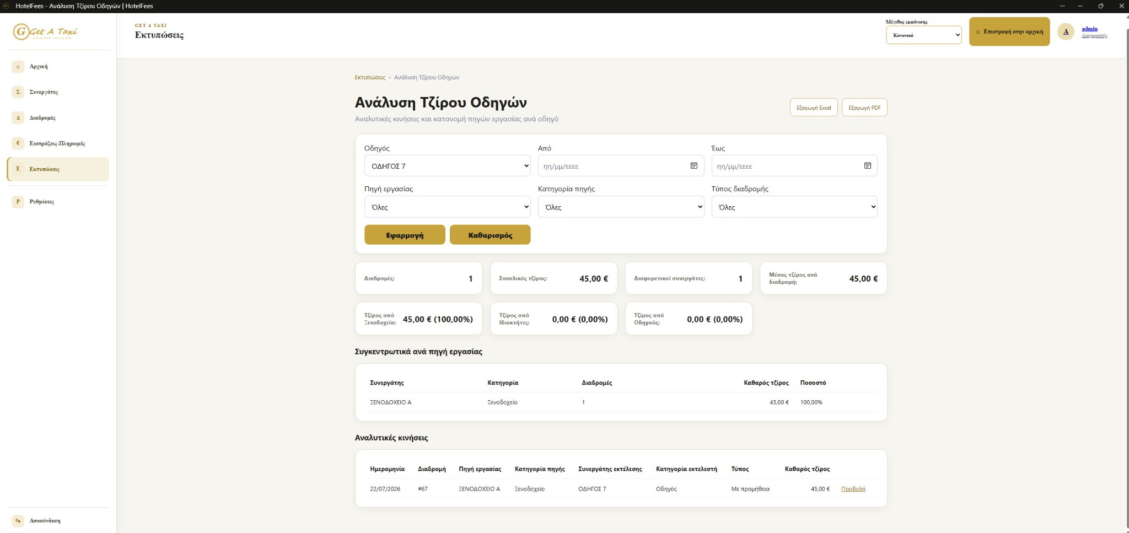Click the Αποσύνδεση logout icon

click(x=18, y=520)
